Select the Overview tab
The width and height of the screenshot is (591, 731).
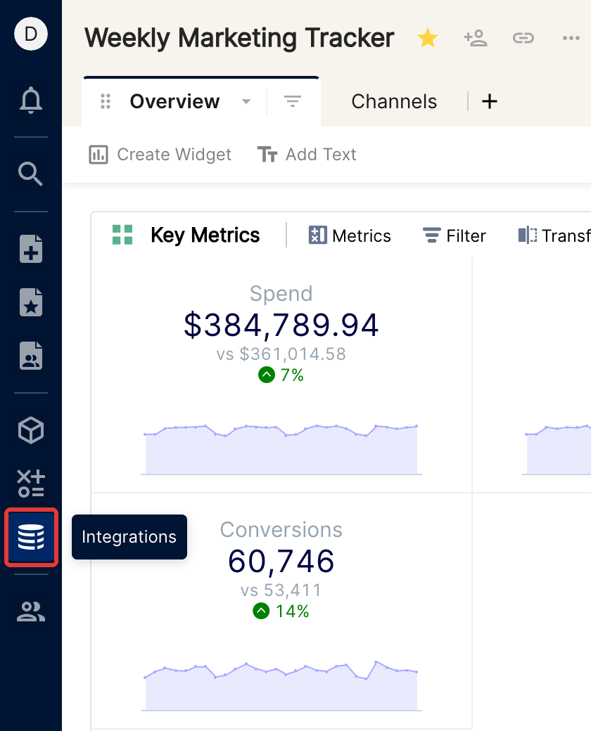pyautogui.click(x=174, y=101)
